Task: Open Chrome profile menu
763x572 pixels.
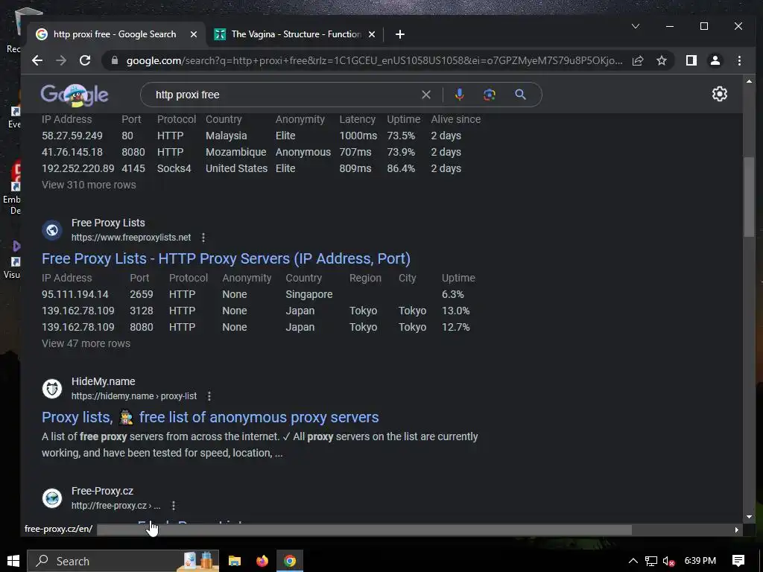Action: click(x=715, y=60)
